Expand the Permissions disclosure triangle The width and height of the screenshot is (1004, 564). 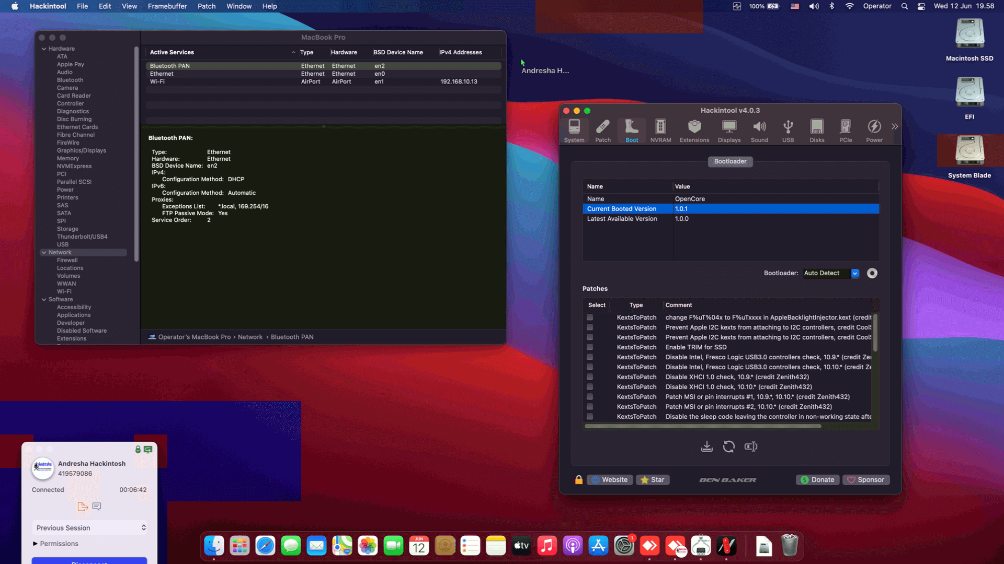[35, 544]
